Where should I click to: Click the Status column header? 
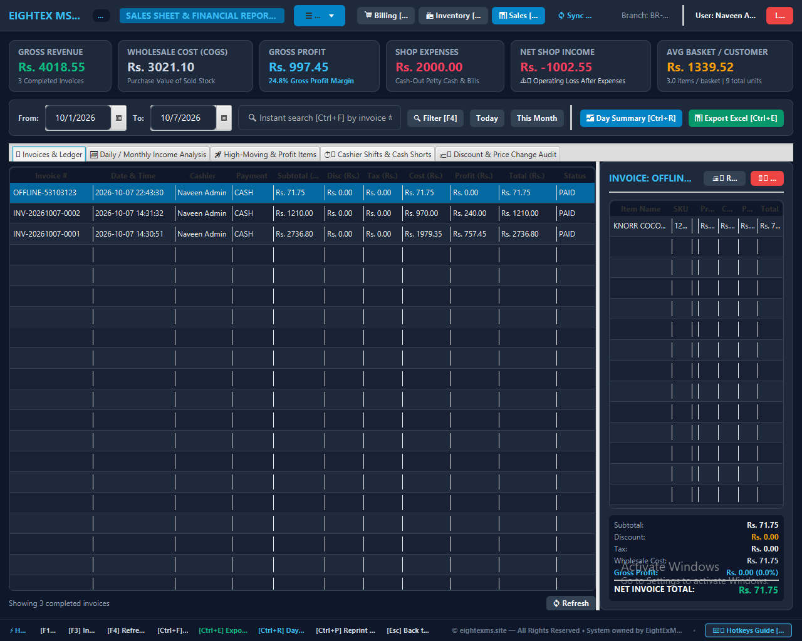575,176
